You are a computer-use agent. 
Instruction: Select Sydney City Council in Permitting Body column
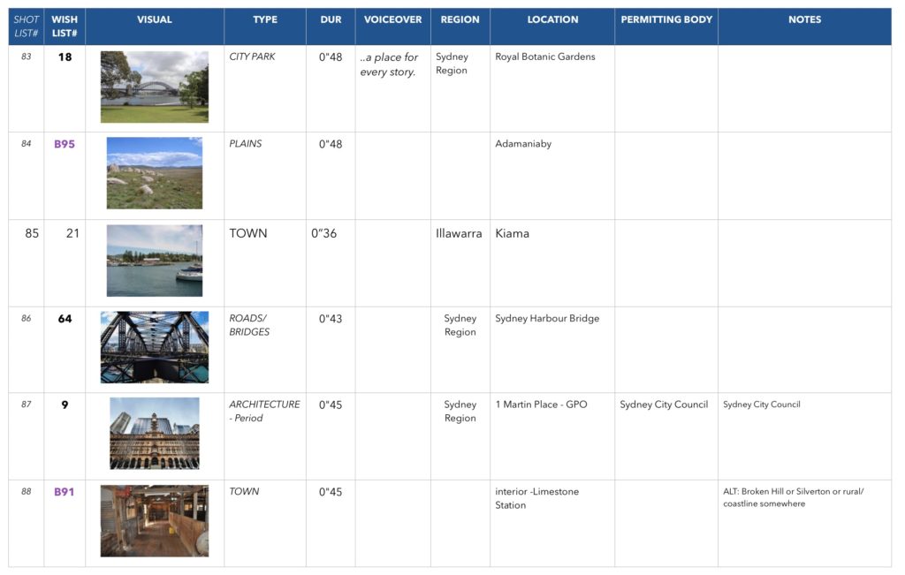(x=664, y=405)
